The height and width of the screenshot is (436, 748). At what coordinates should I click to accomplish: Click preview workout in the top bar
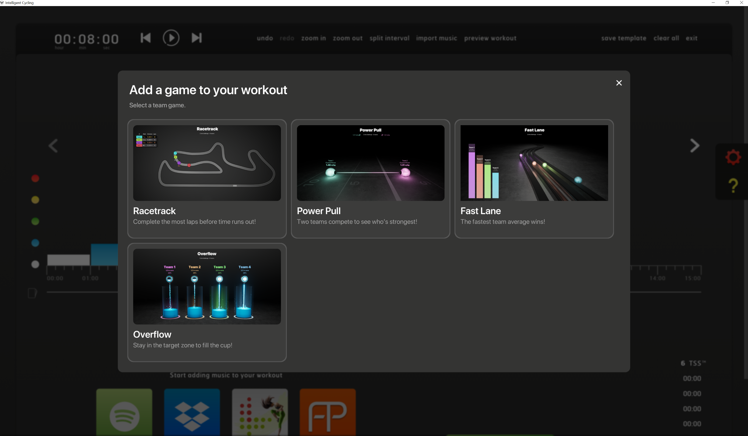click(x=490, y=38)
